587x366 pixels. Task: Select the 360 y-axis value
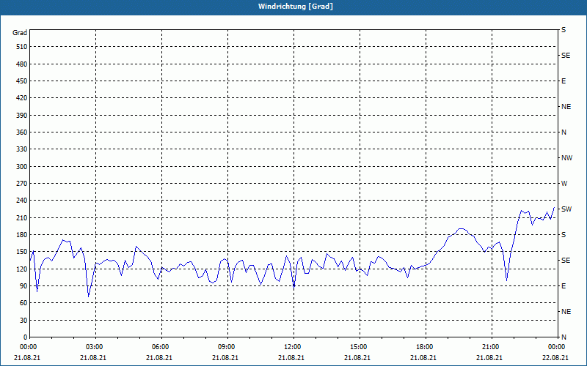click(x=22, y=132)
